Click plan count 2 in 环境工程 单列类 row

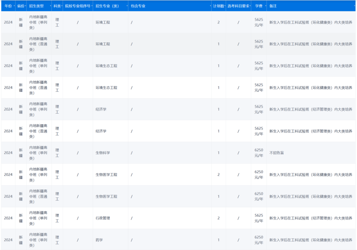point(218,22)
